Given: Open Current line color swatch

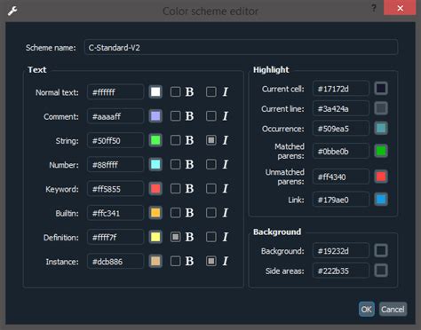Looking at the screenshot, I should 381,108.
